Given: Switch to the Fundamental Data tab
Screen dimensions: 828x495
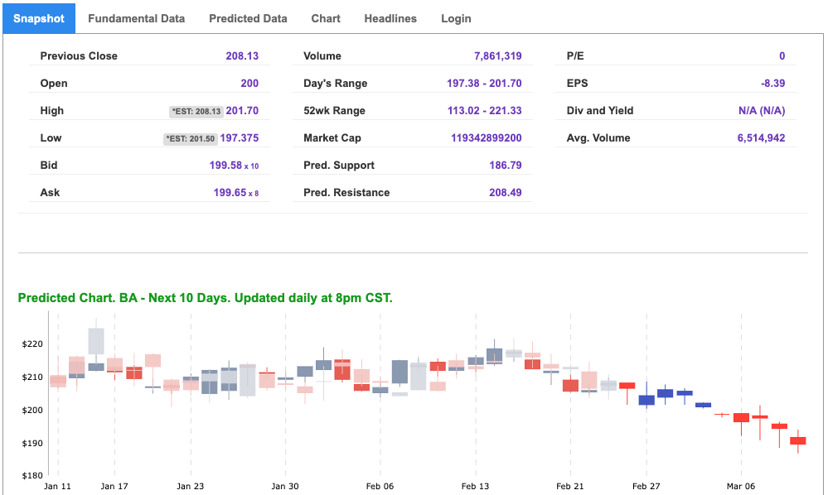Looking at the screenshot, I should pyautogui.click(x=136, y=18).
